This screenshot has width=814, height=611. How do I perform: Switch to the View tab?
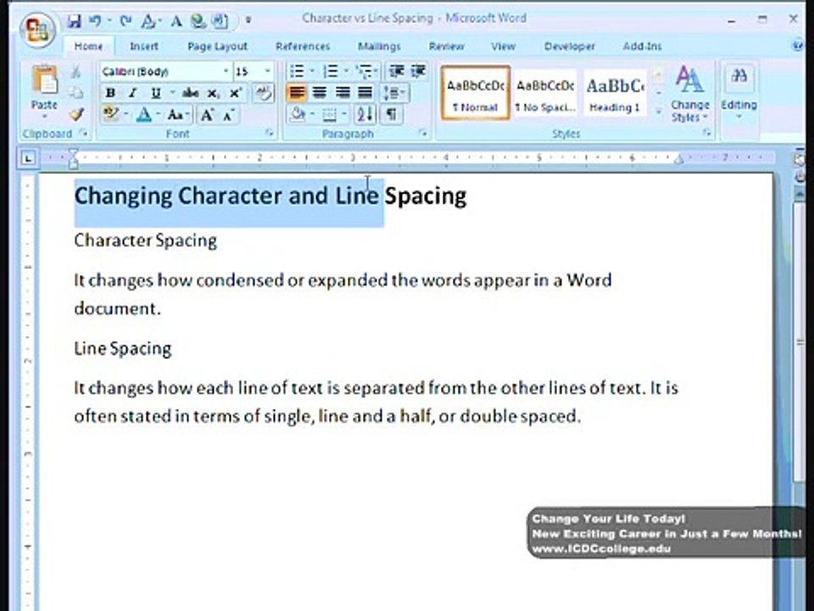[503, 47]
